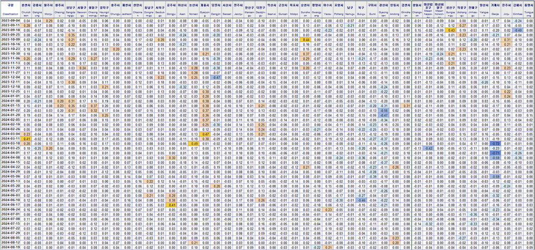This screenshot has height=250, width=535.
Task: Select the 2023-09-04 row label
Action: pos(10,21)
